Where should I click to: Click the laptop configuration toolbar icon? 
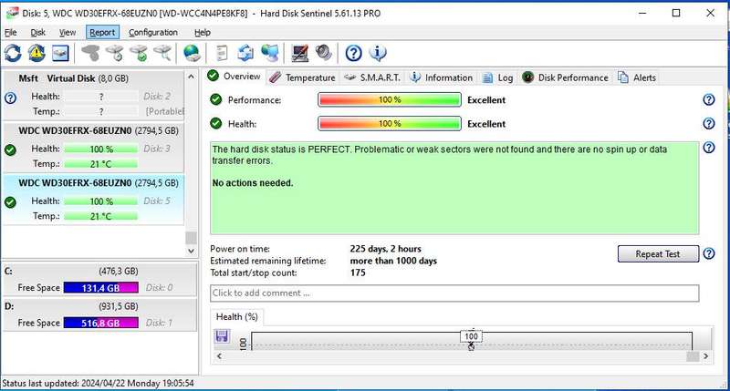coord(300,53)
